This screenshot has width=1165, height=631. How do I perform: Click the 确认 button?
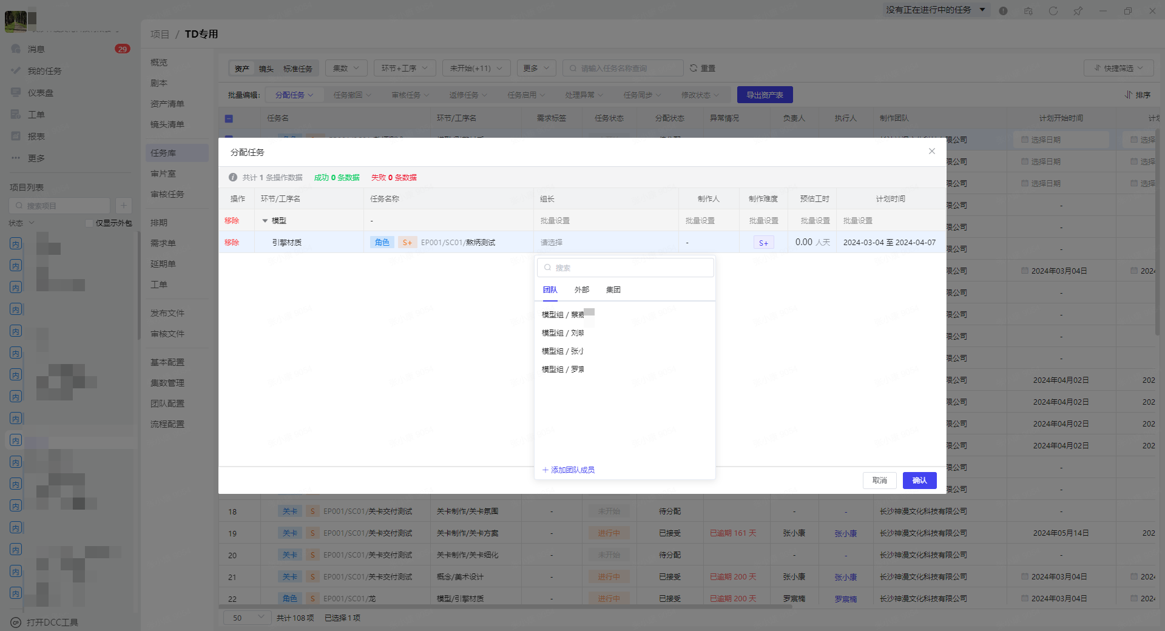coord(919,481)
